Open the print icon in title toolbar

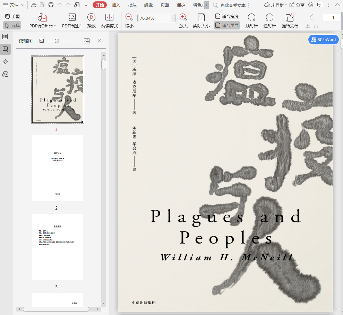coord(51,5)
